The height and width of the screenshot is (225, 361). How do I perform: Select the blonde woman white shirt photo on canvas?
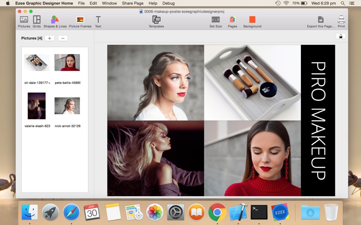pos(156,83)
